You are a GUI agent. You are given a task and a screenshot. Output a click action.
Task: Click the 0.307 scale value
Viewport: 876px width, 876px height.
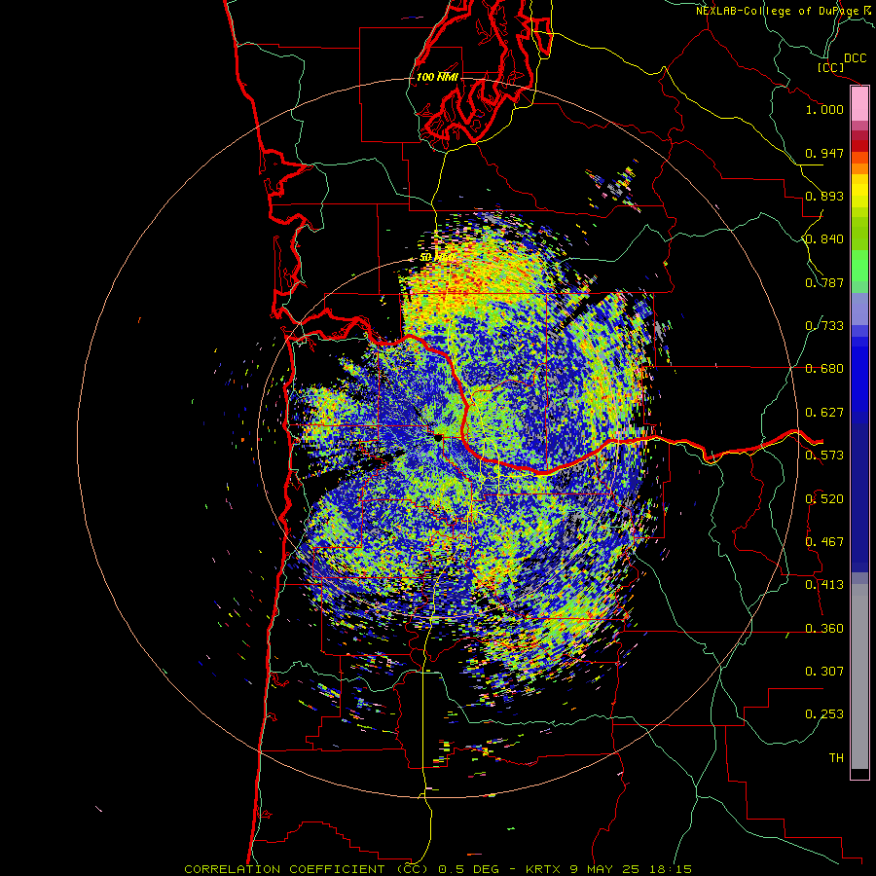pyautogui.click(x=824, y=672)
